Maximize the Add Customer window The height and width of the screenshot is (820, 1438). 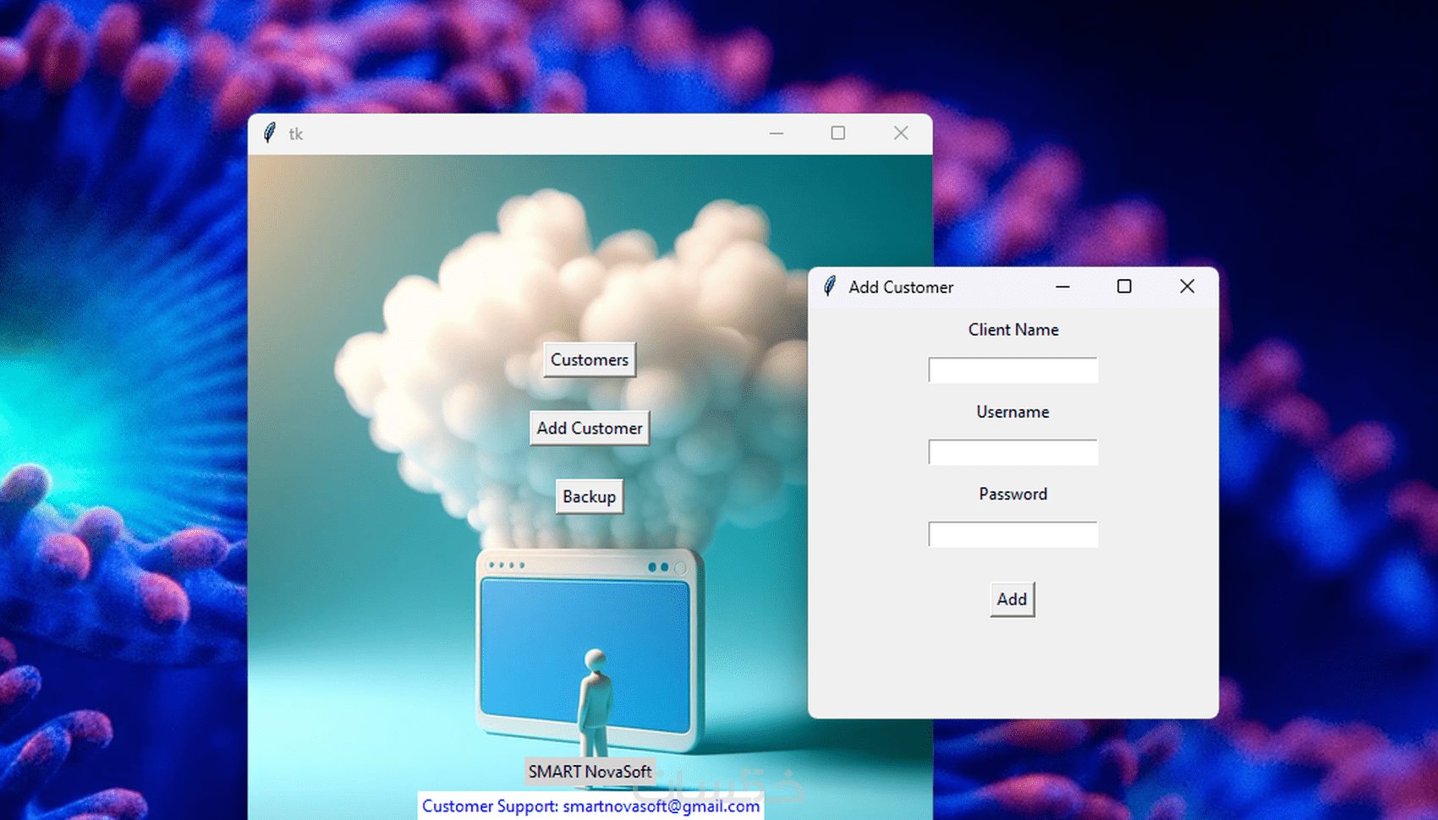click(1124, 287)
